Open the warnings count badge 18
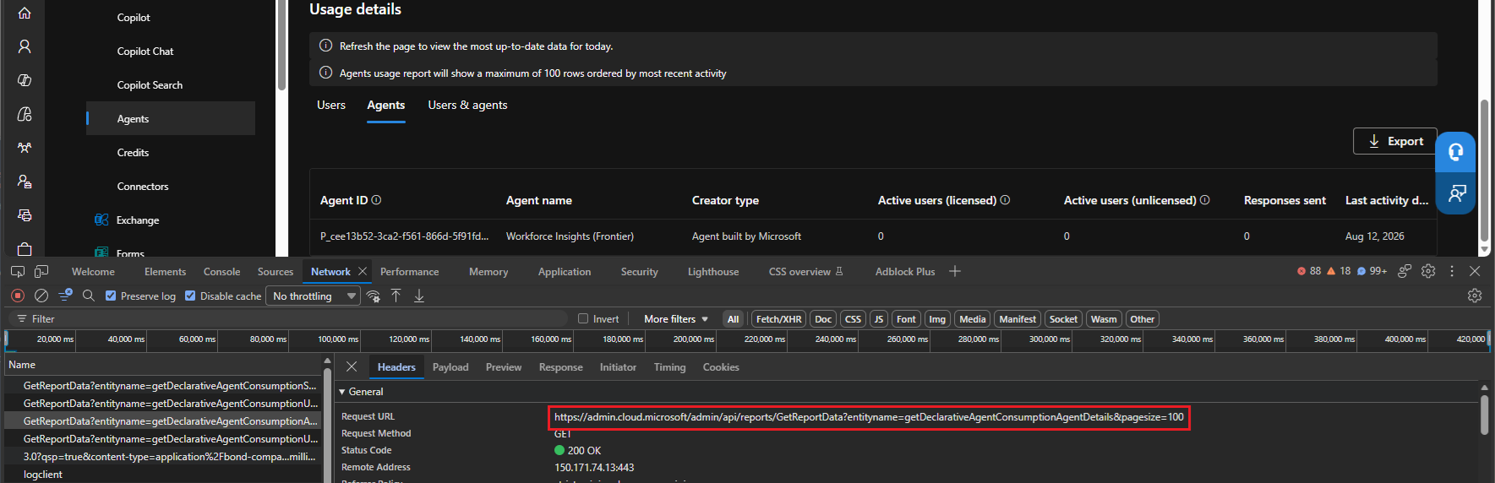Viewport: 1495px width, 483px height. 1339,271
